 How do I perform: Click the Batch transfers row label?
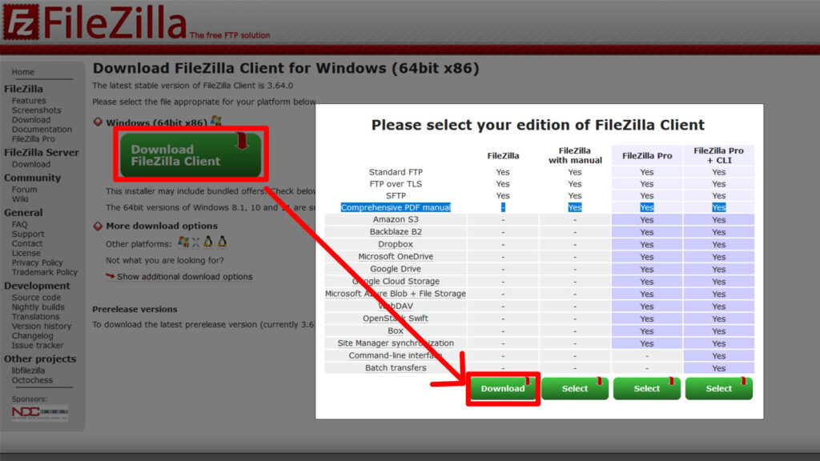396,368
